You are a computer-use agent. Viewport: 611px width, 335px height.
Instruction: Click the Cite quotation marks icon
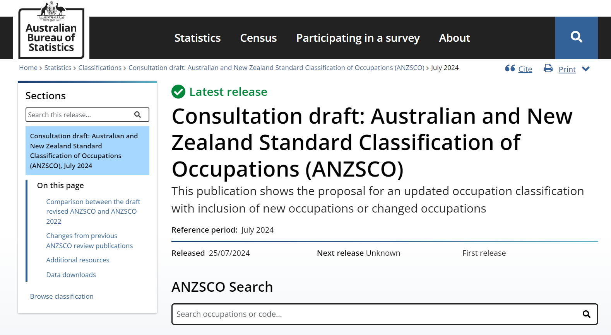(x=510, y=68)
